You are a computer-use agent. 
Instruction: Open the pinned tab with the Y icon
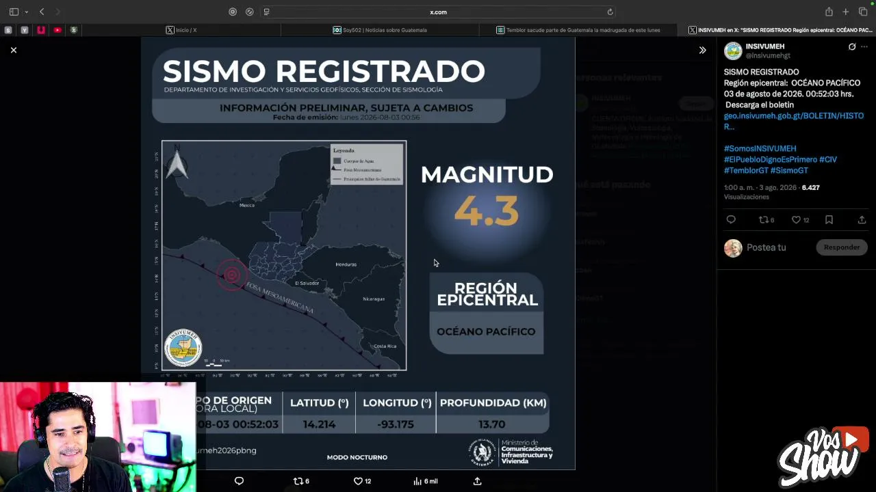tap(25, 30)
